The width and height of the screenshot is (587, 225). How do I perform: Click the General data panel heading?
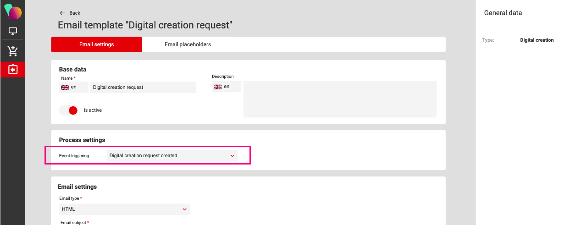[x=503, y=13]
